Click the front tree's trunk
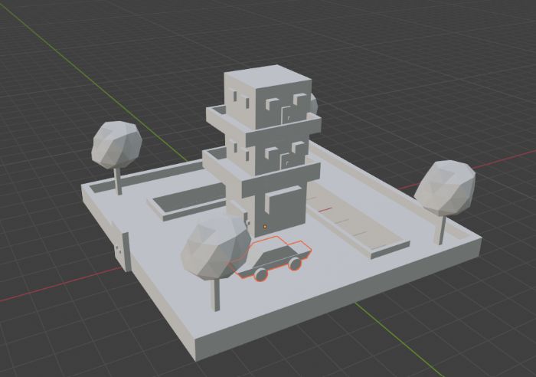 point(217,295)
